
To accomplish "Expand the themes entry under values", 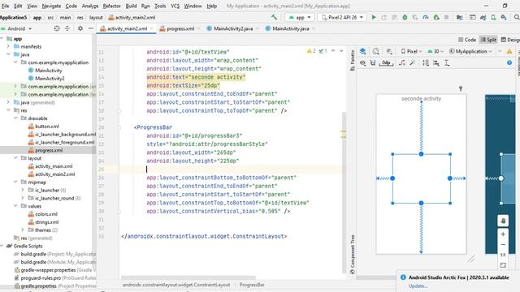I will click(x=23, y=230).
